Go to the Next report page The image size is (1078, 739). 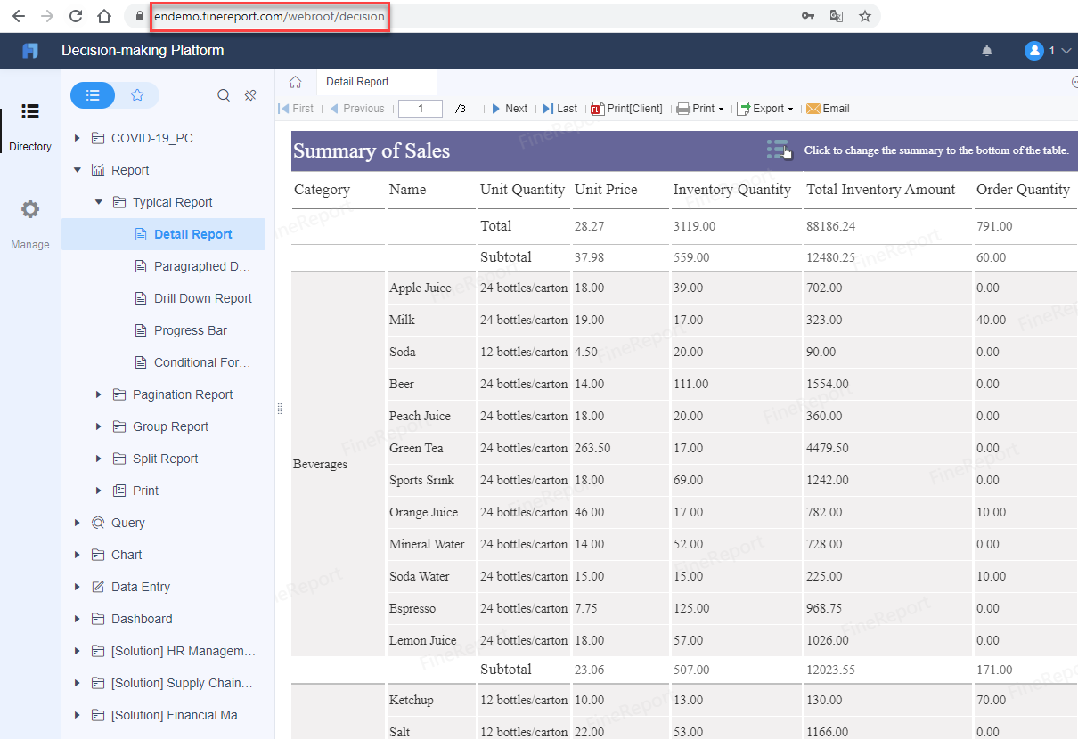(509, 108)
